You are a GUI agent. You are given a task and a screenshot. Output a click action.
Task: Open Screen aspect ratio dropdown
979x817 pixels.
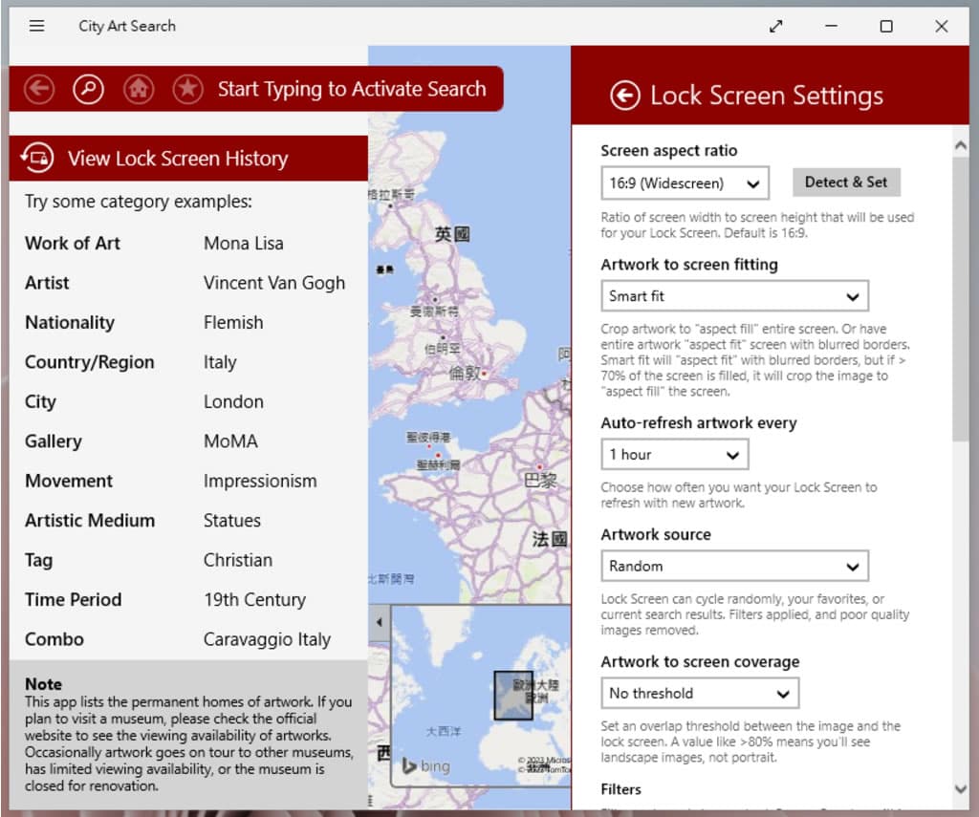pyautogui.click(x=685, y=183)
